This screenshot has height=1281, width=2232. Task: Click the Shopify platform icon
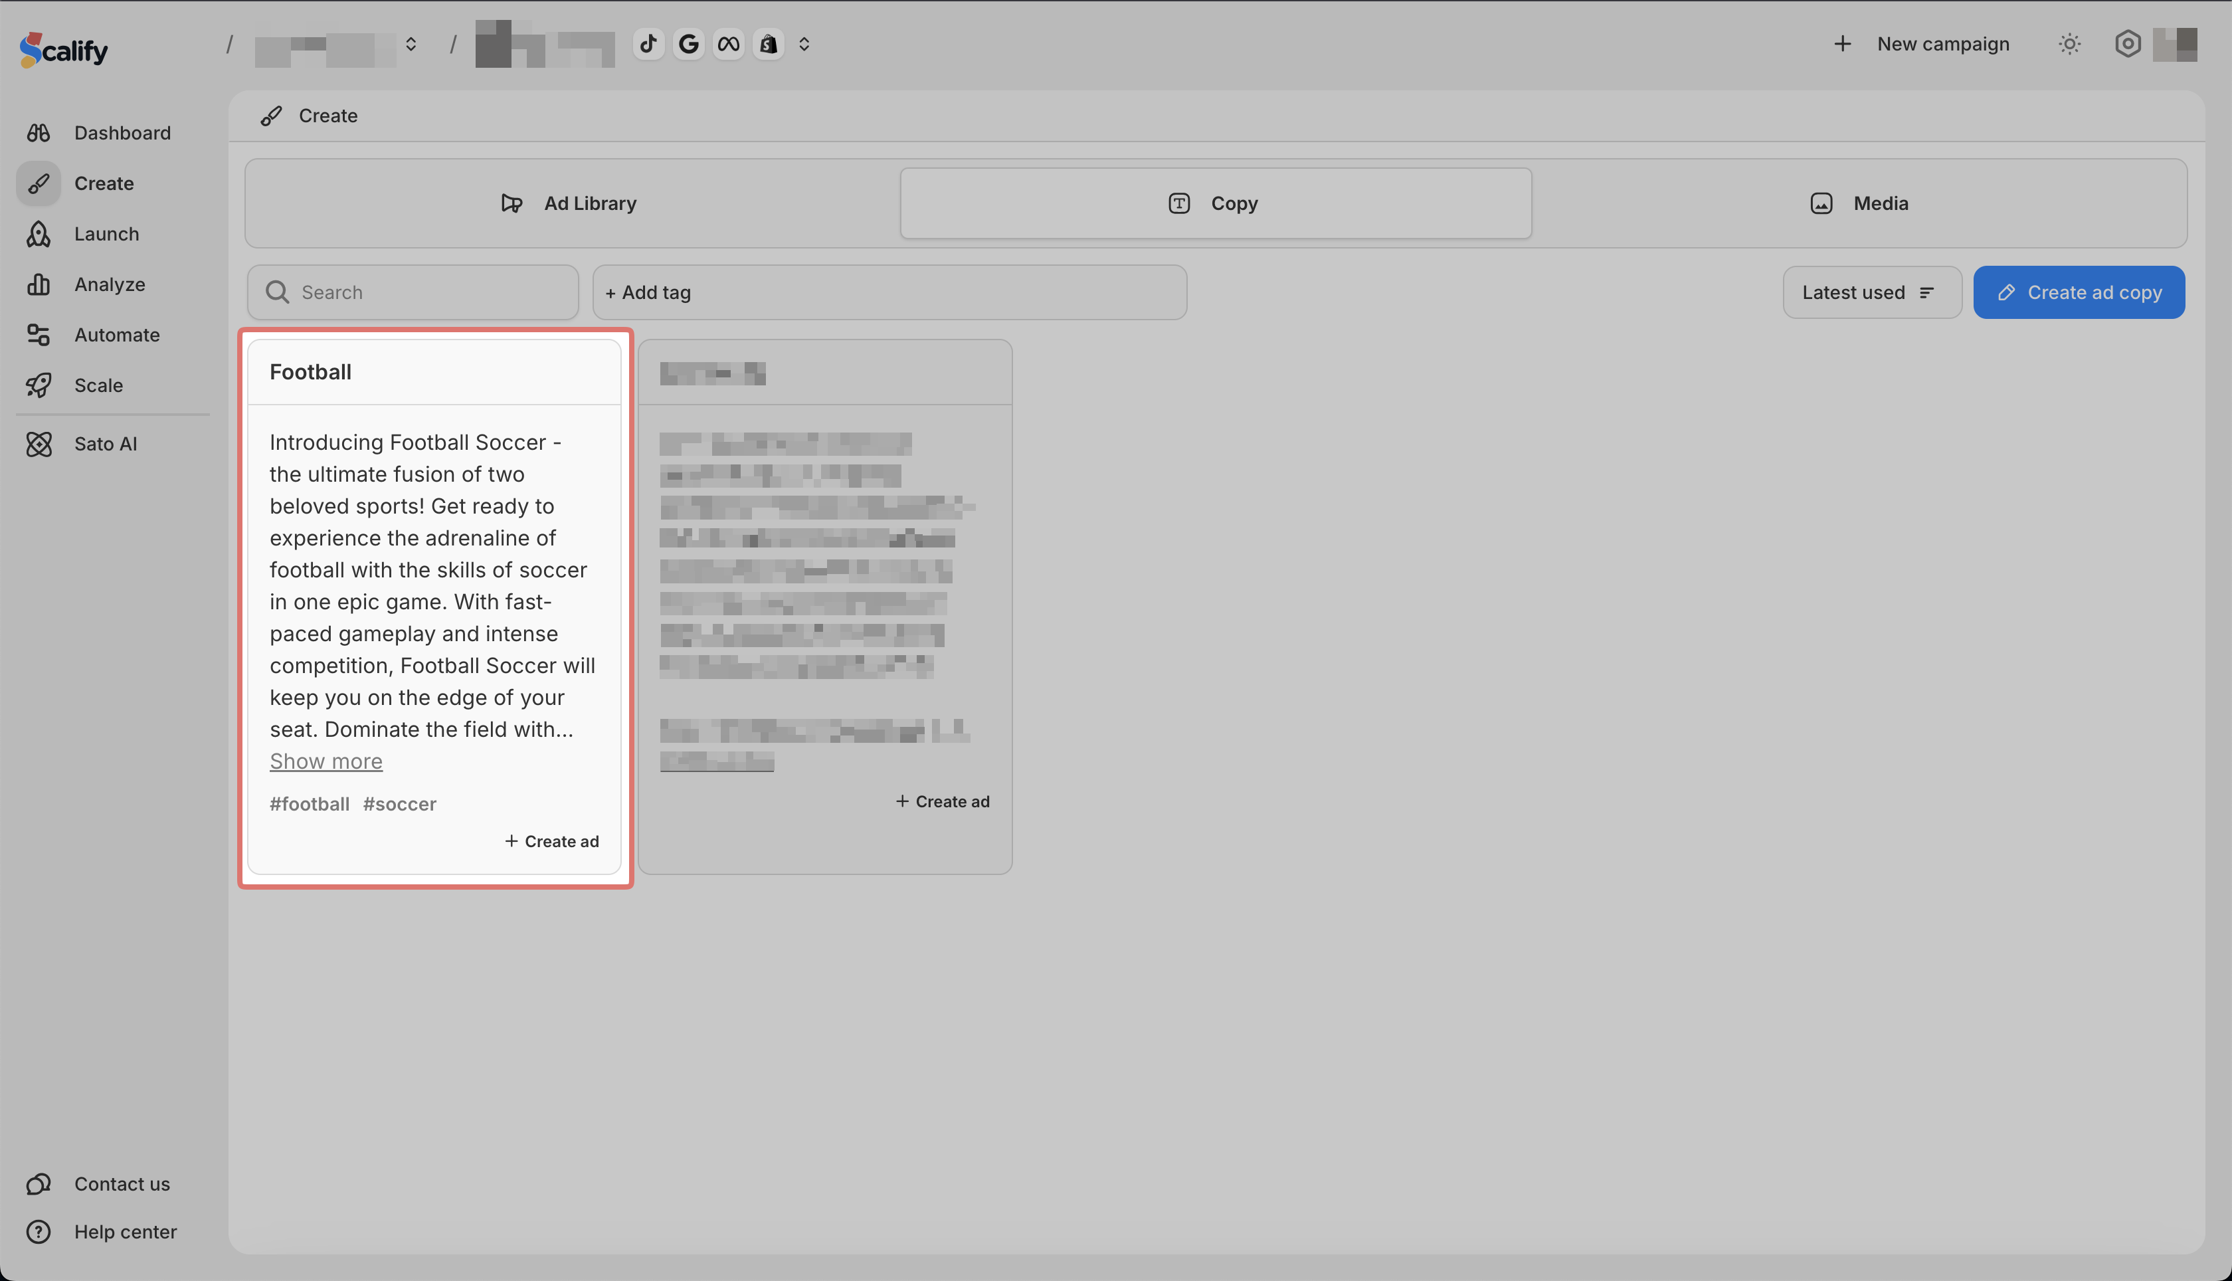click(x=769, y=44)
